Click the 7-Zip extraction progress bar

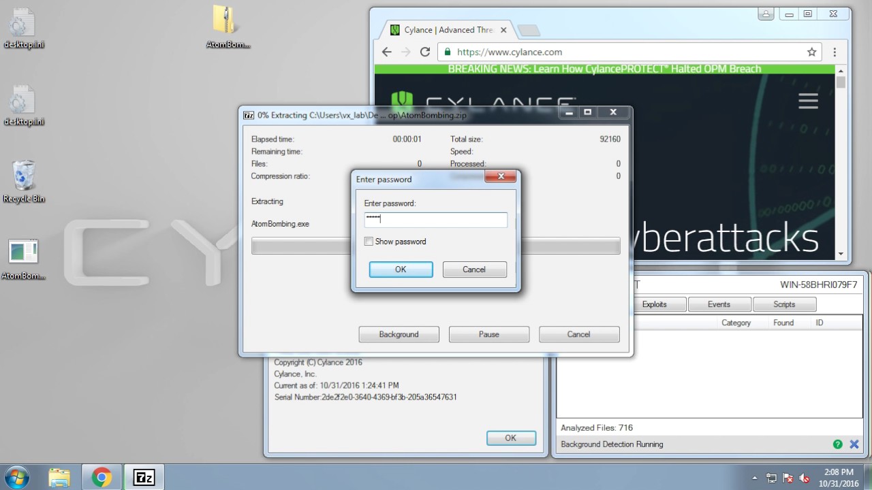pos(436,246)
